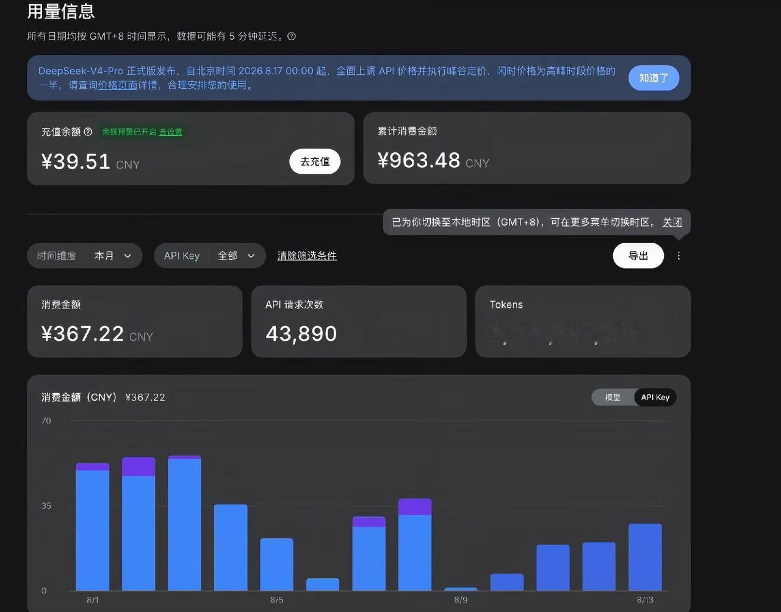Open the three-dot more menu beside 导出
The image size is (781, 612).
pyautogui.click(x=678, y=256)
